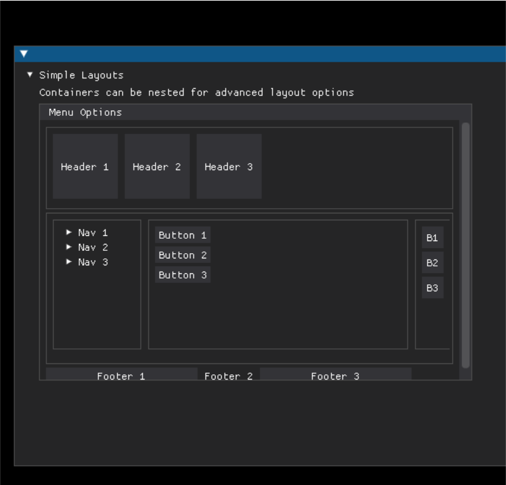Click the Header 2 button

click(157, 166)
